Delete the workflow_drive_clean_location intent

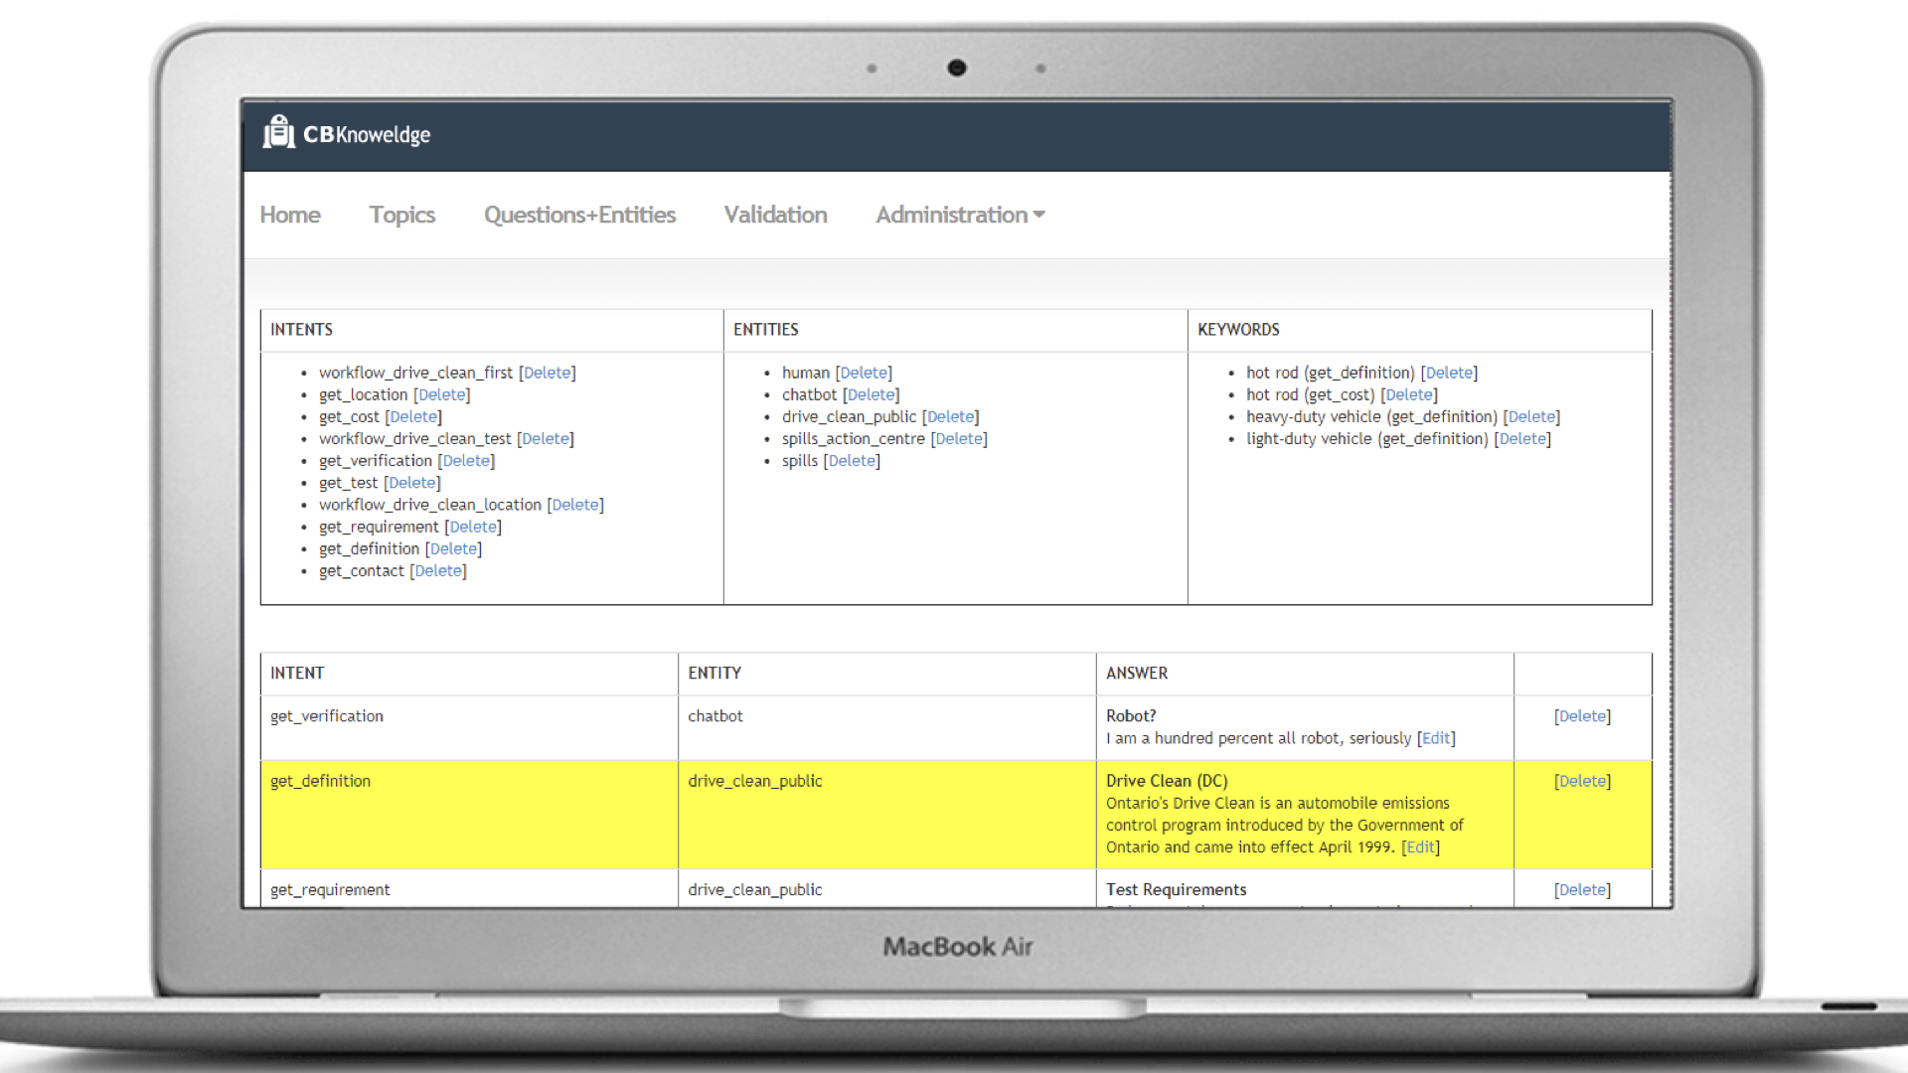575,505
